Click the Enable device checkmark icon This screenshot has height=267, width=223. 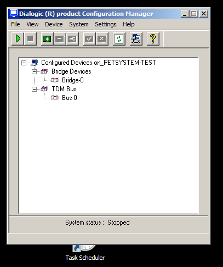point(89,39)
